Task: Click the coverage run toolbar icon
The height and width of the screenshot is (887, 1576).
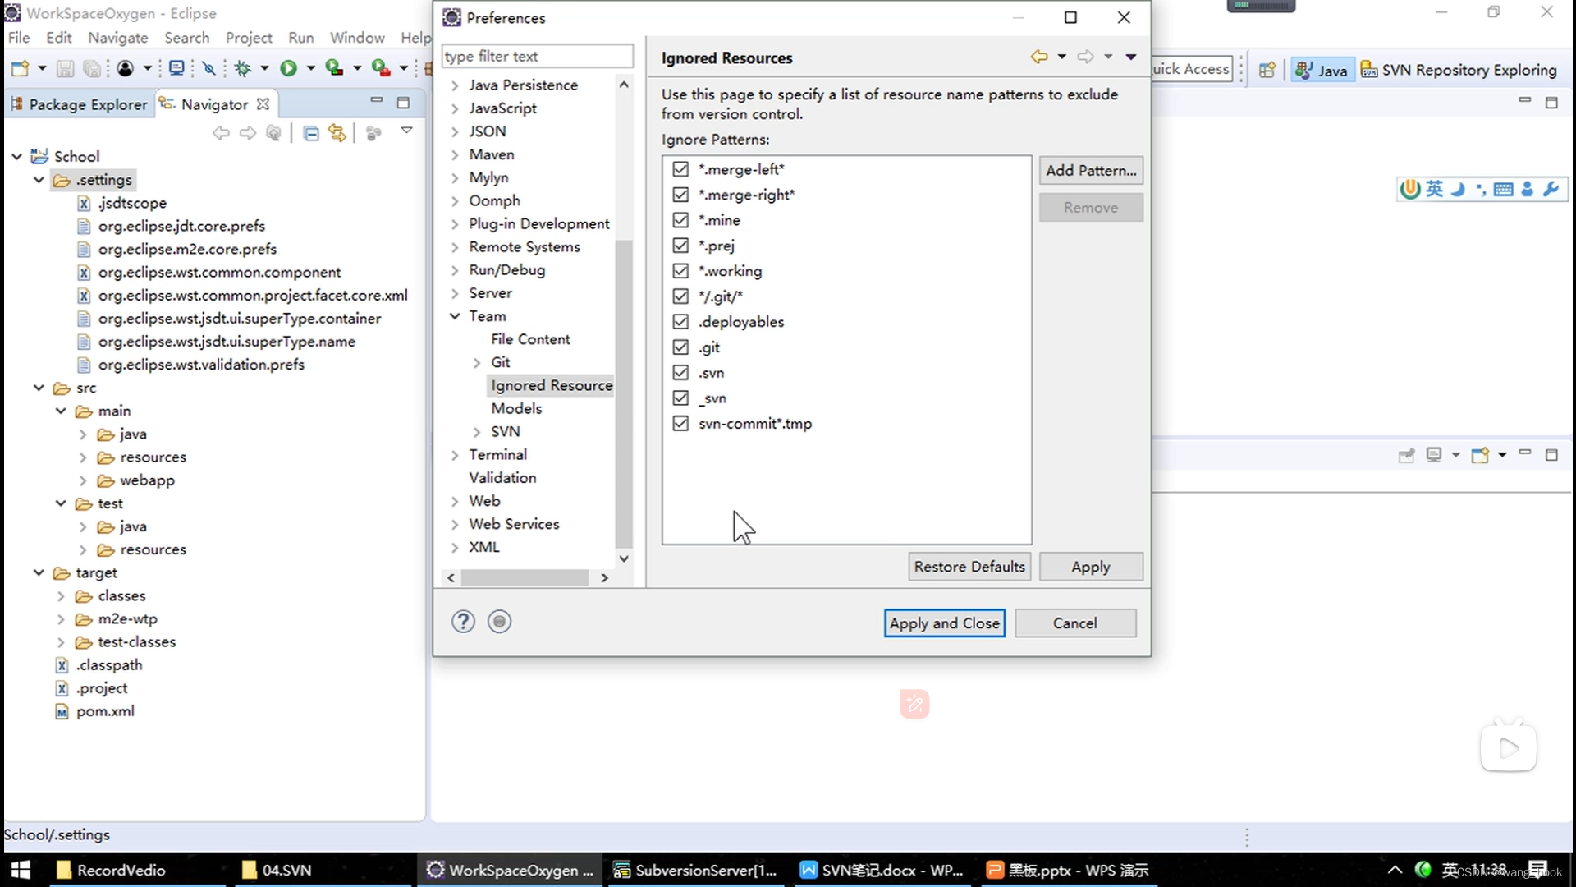Action: (334, 69)
